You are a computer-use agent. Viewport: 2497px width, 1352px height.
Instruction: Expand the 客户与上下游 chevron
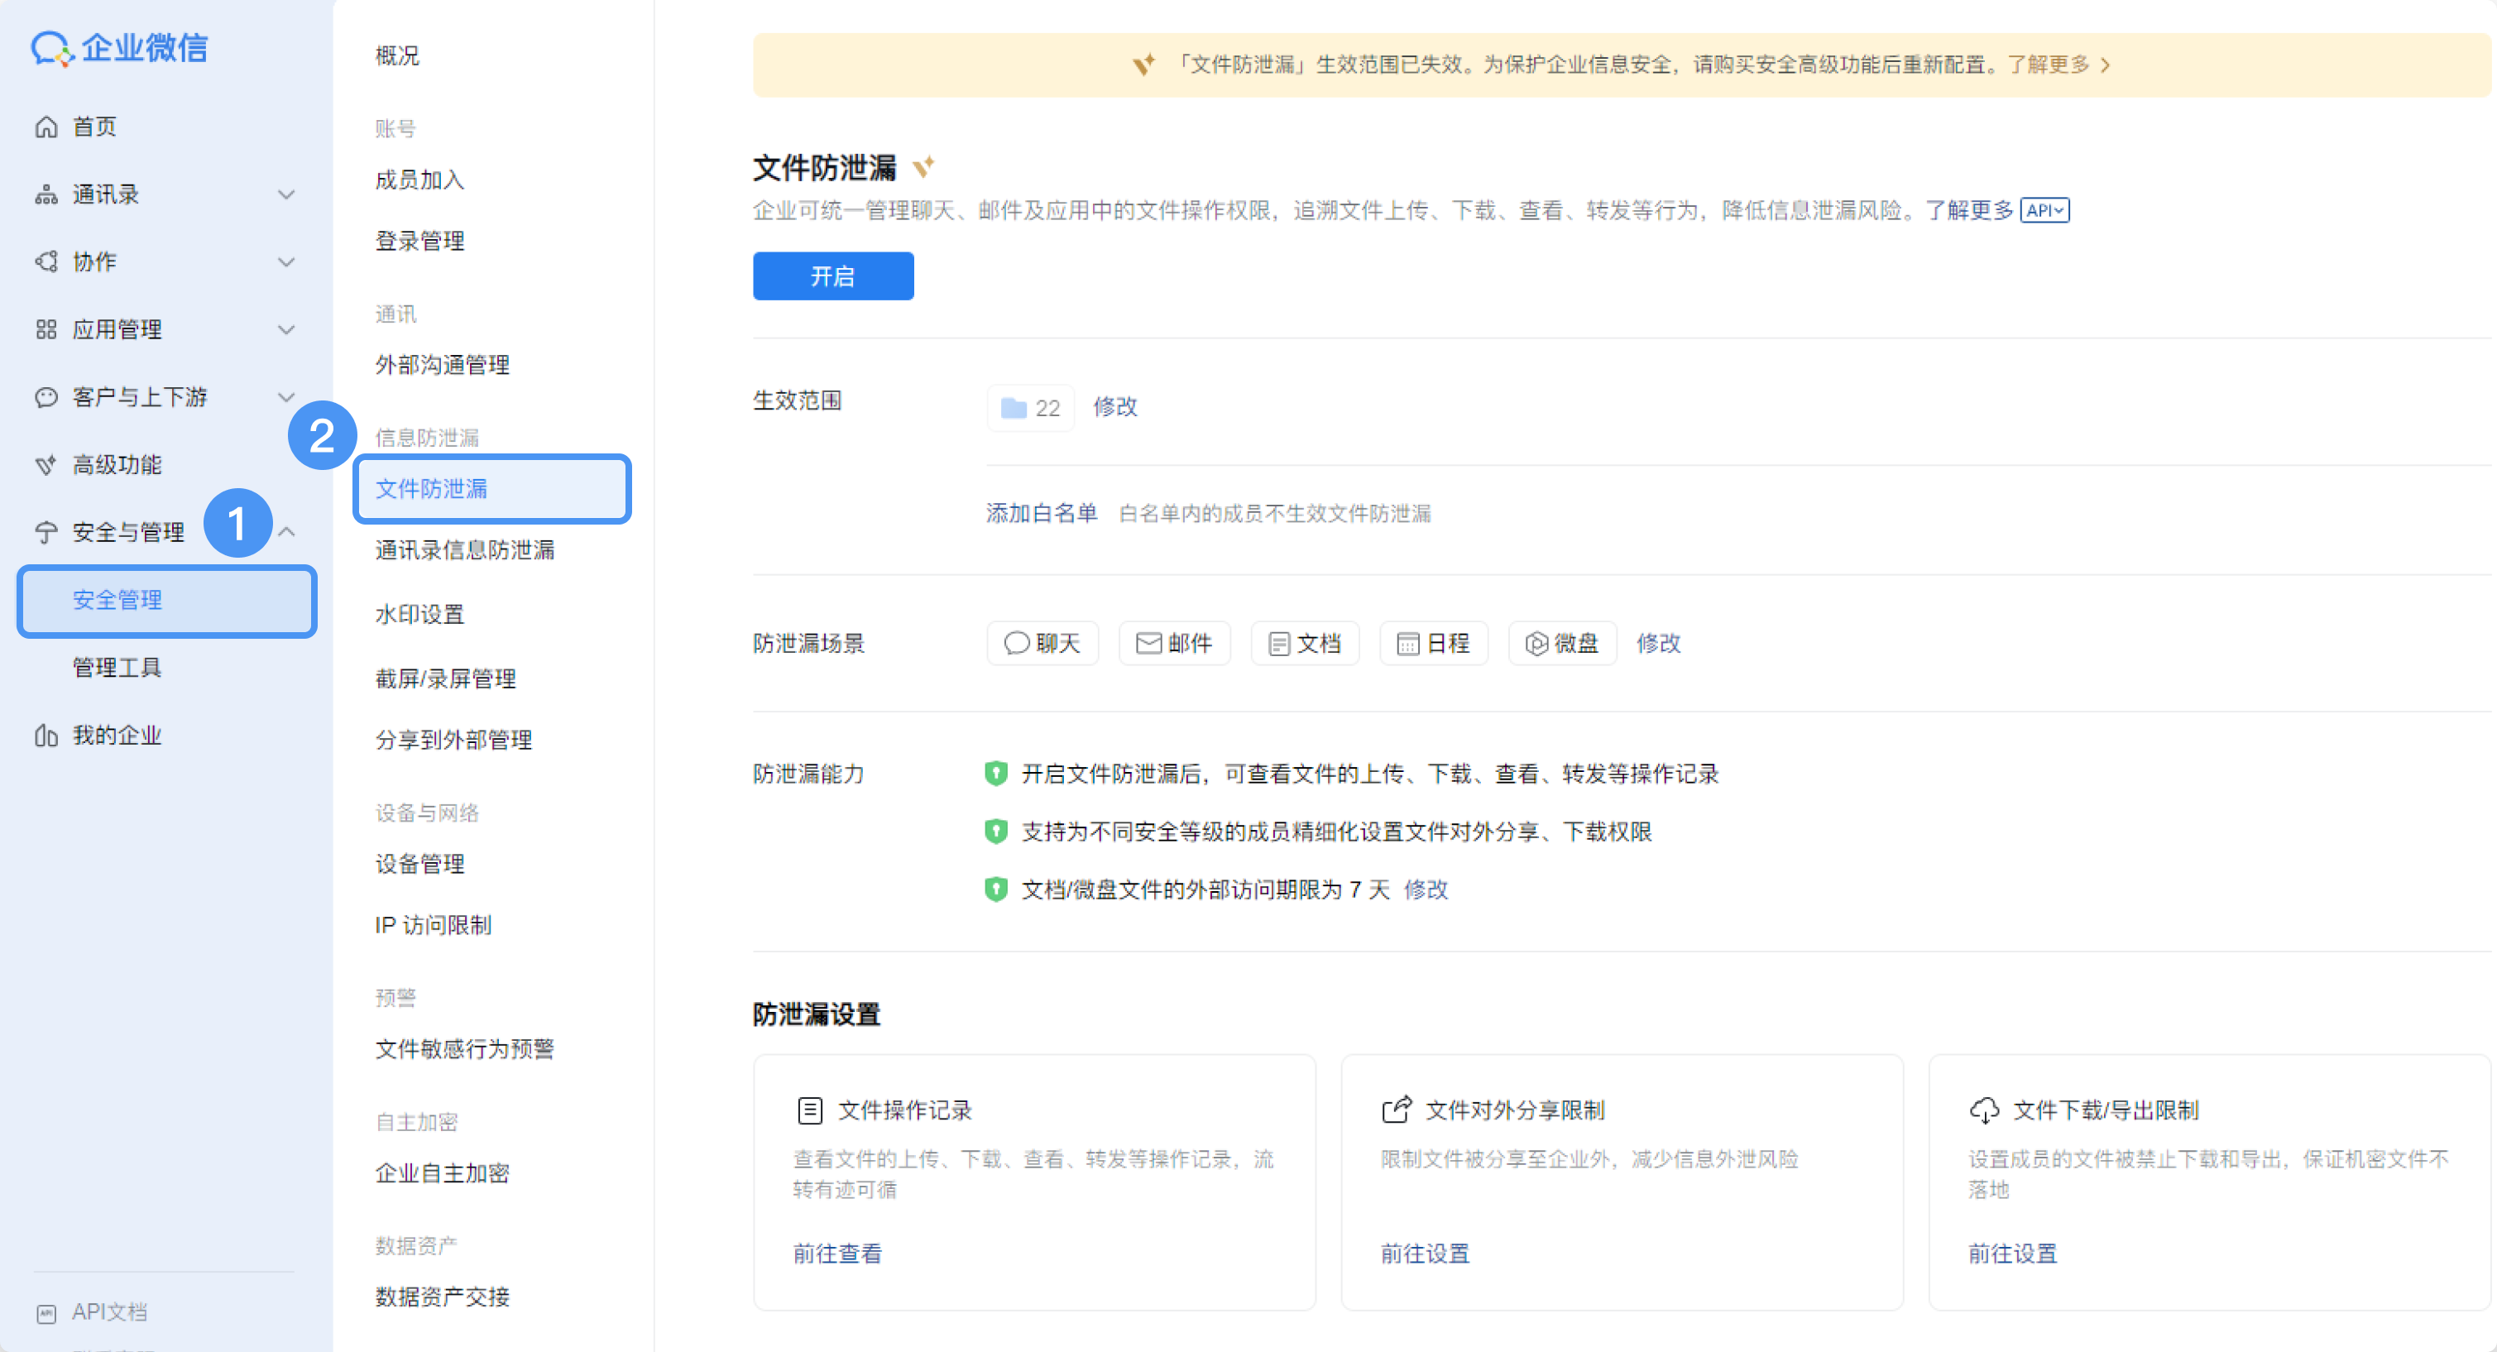286,397
